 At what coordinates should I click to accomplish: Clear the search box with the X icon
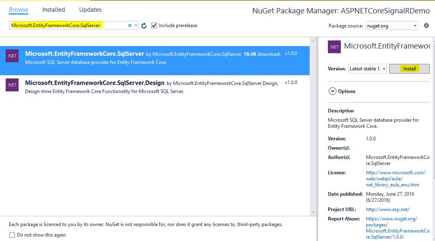coord(129,25)
